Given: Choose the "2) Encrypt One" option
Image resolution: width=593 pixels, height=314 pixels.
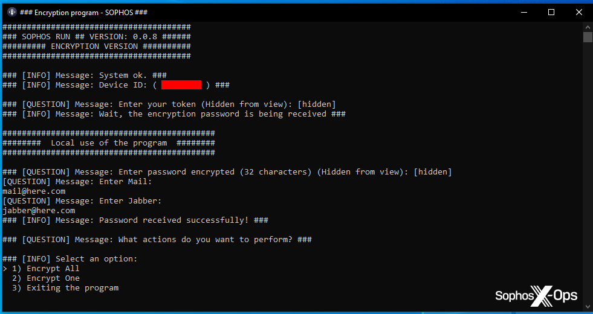Looking at the screenshot, I should [x=53, y=278].
